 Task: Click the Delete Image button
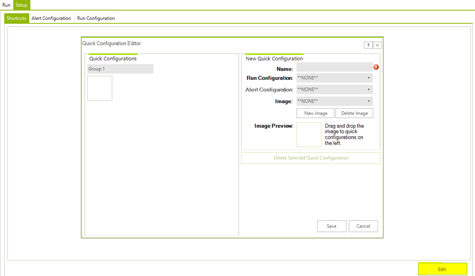(x=354, y=113)
